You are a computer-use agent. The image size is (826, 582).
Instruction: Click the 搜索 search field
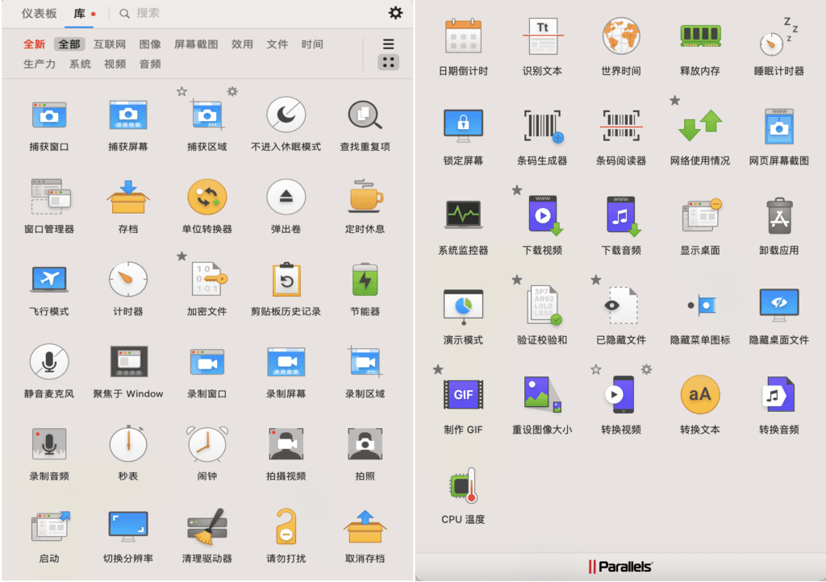point(148,13)
